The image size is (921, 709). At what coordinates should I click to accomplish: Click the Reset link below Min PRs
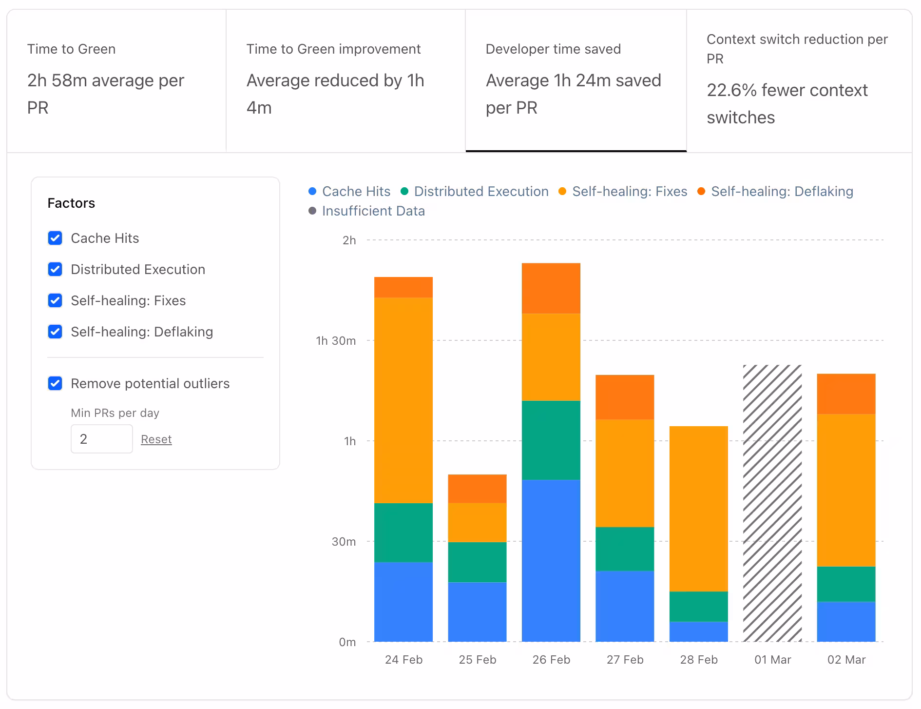156,439
